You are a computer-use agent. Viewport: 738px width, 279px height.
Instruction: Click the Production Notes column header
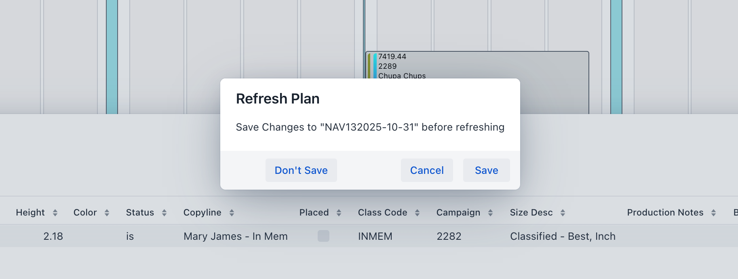click(665, 213)
